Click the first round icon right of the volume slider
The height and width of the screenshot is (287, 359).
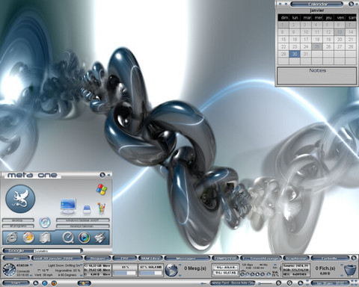(x=278, y=283)
